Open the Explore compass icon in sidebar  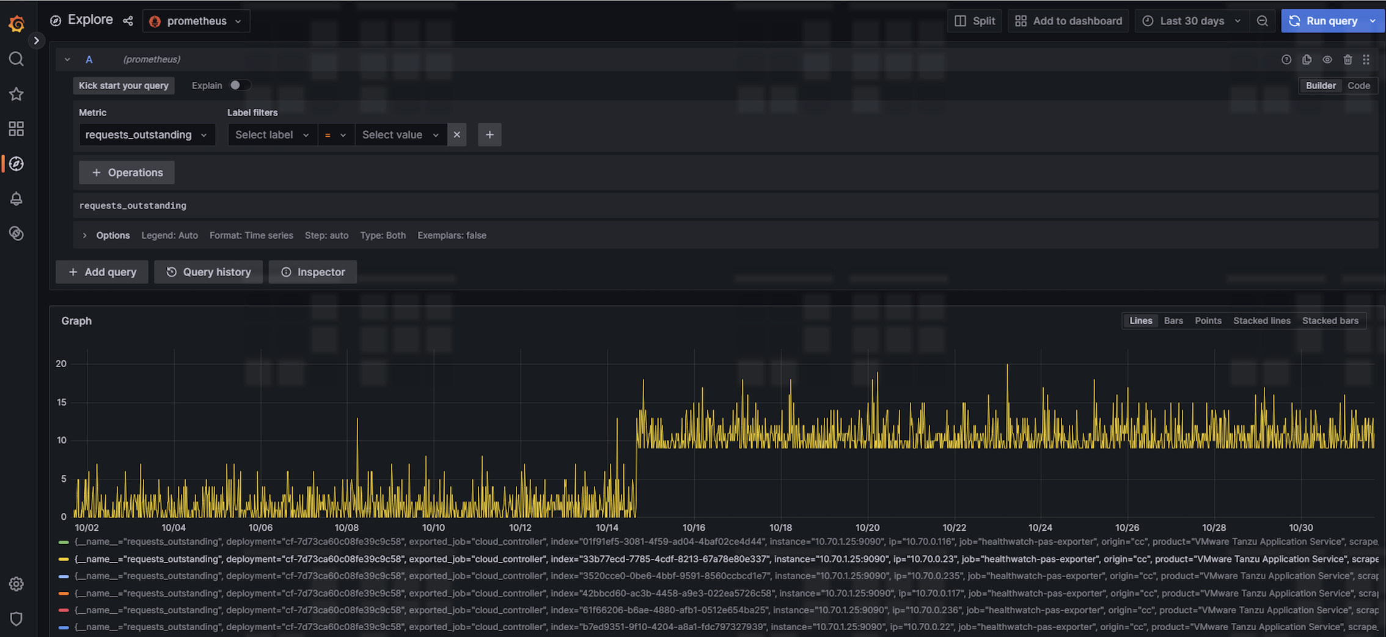16,164
